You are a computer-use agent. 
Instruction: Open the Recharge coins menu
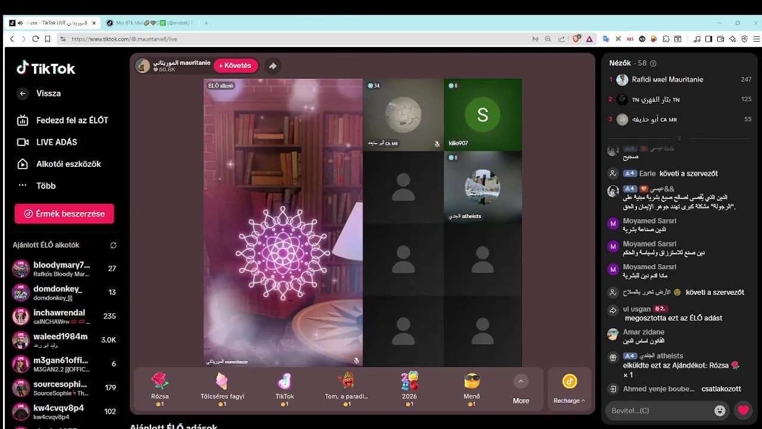(569, 389)
